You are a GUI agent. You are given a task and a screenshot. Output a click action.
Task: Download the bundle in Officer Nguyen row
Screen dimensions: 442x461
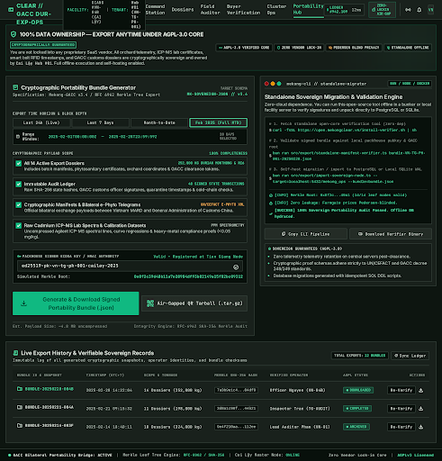[421, 390]
